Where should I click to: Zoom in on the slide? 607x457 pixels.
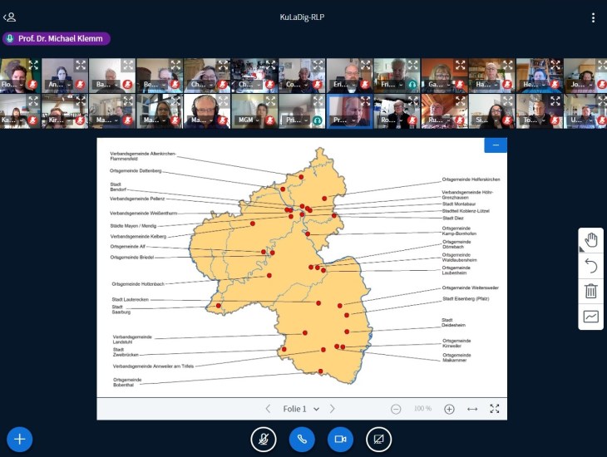click(449, 409)
